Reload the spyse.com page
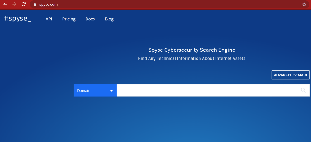311x142 pixels. click(x=23, y=5)
